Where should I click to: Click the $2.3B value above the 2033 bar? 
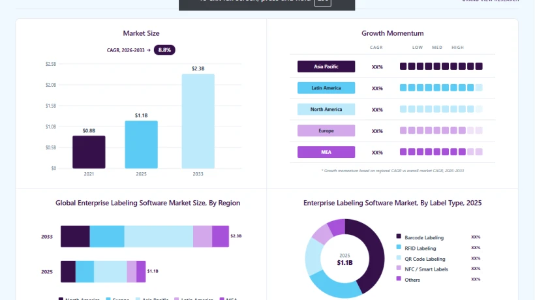[x=198, y=68]
